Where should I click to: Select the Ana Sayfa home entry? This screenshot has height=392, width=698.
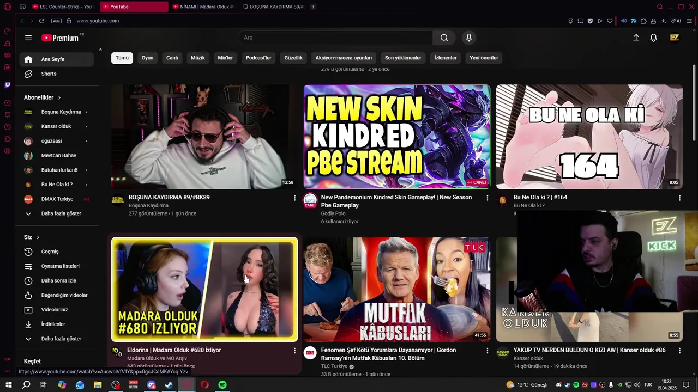pos(57,59)
